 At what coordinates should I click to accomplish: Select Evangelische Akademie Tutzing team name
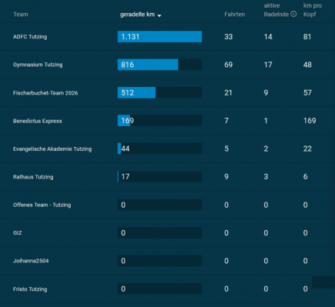click(x=52, y=148)
